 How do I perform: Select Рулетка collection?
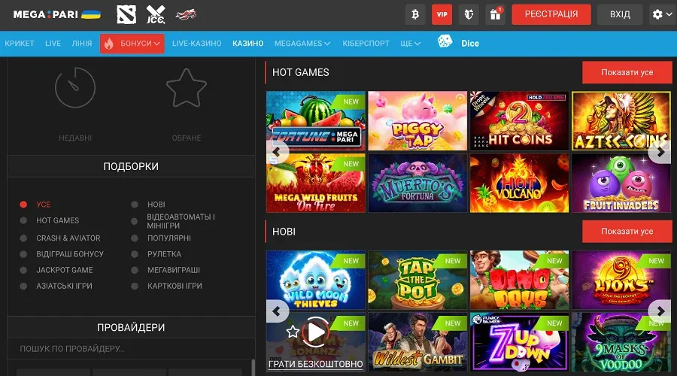(156, 254)
